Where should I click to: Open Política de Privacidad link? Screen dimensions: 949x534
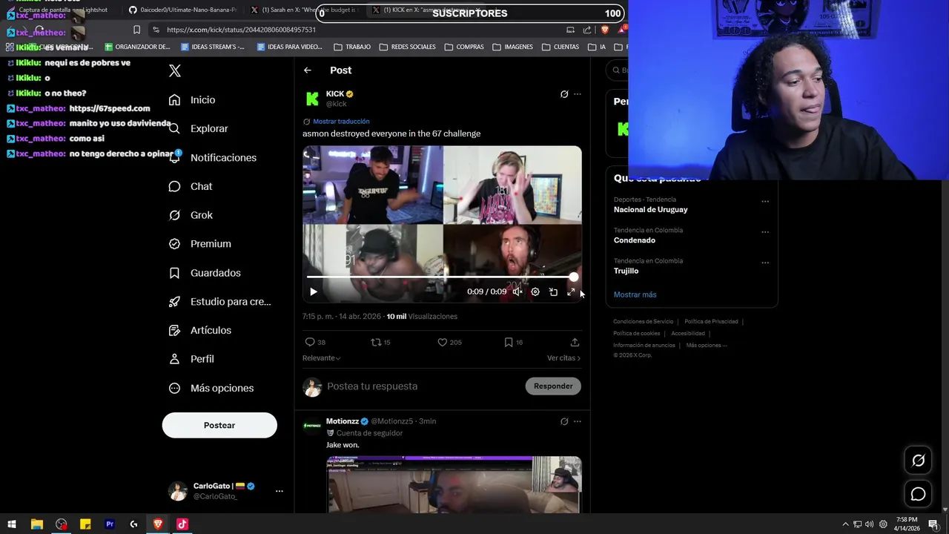pos(711,322)
